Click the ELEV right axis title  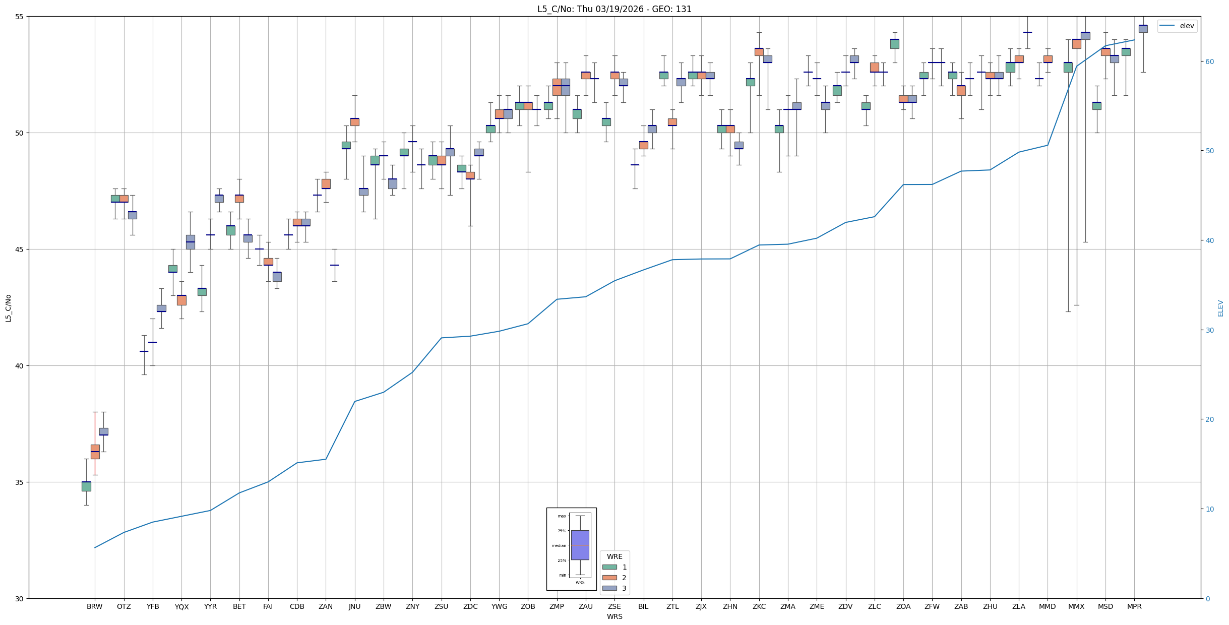1220,308
